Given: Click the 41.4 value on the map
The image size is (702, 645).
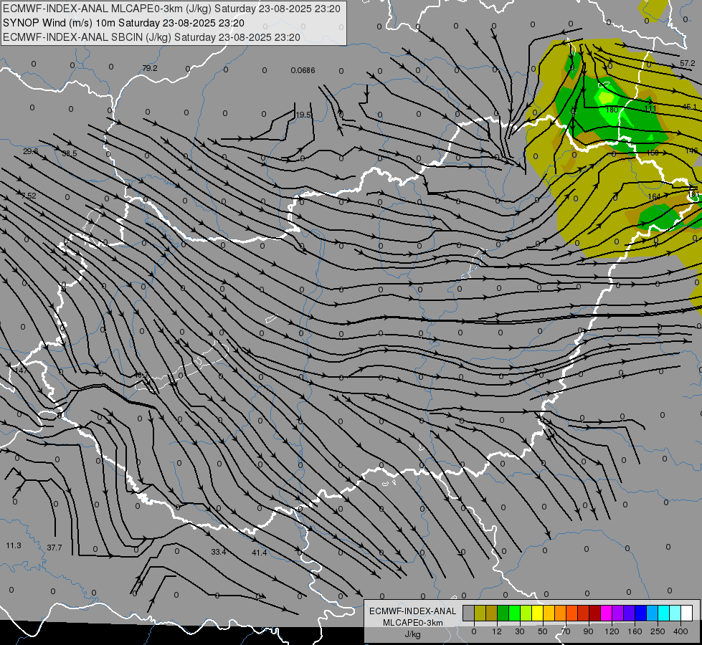Looking at the screenshot, I should pos(260,553).
